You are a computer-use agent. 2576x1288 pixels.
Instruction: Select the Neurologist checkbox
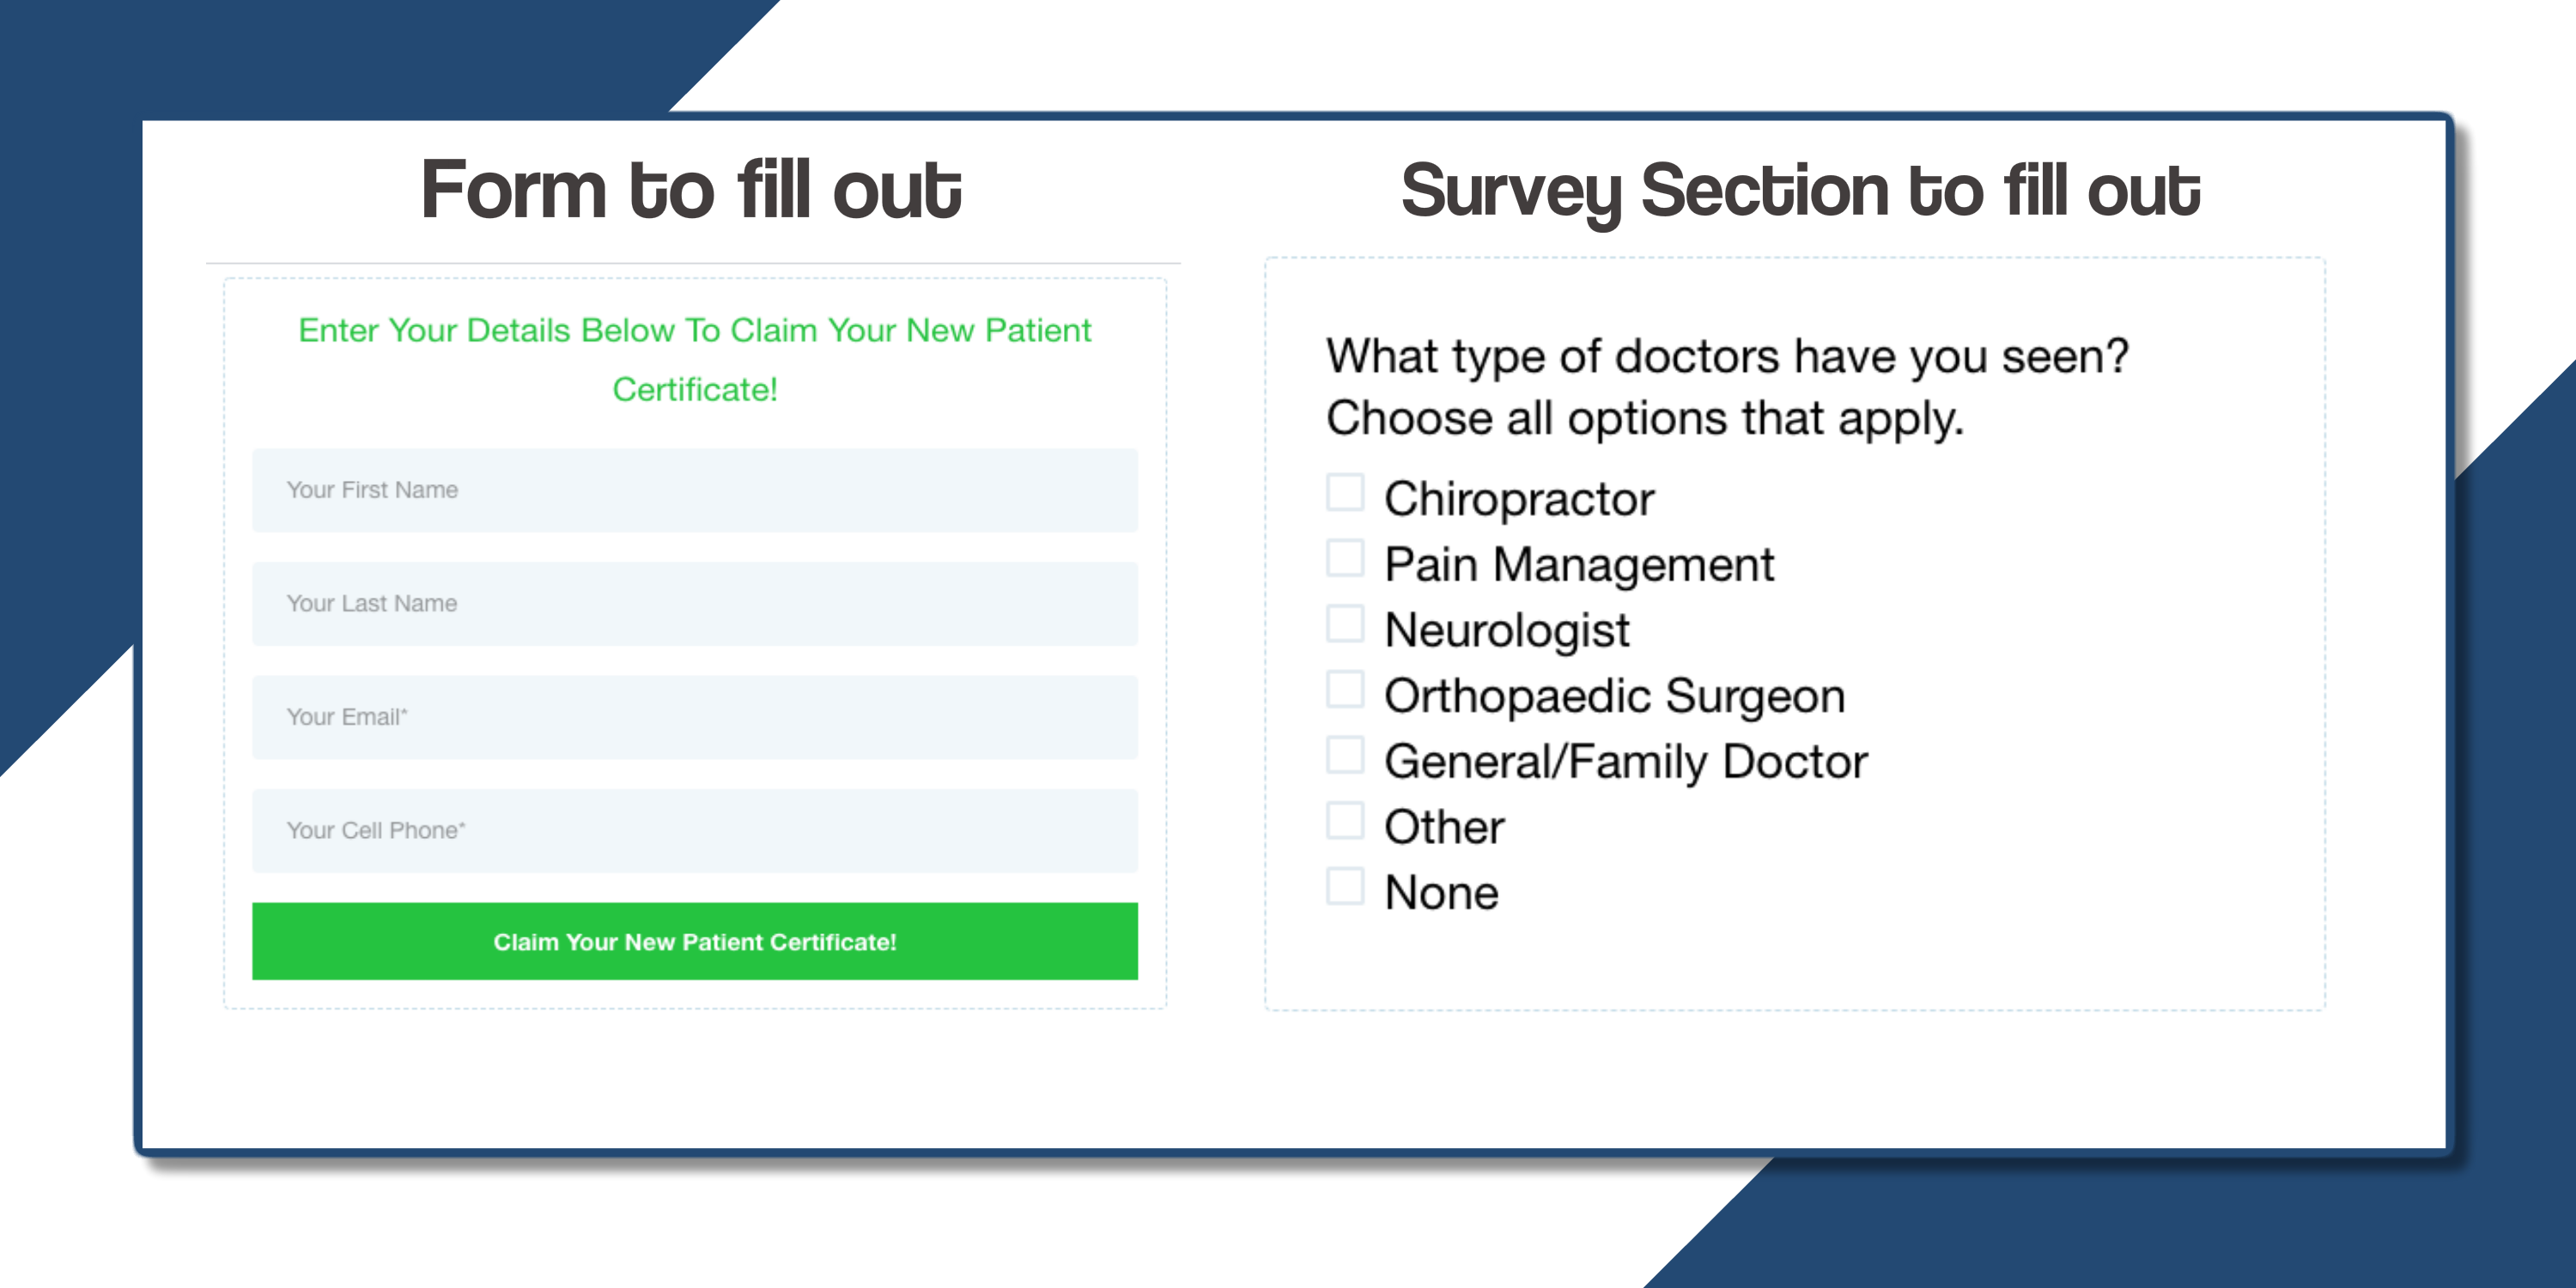click(1345, 624)
